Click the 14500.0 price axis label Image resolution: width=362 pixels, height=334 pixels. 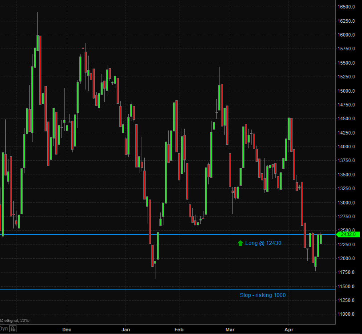pos(346,118)
